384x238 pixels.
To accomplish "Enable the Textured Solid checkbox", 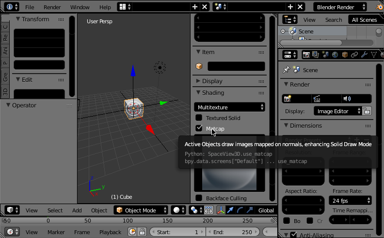I will click(x=199, y=118).
